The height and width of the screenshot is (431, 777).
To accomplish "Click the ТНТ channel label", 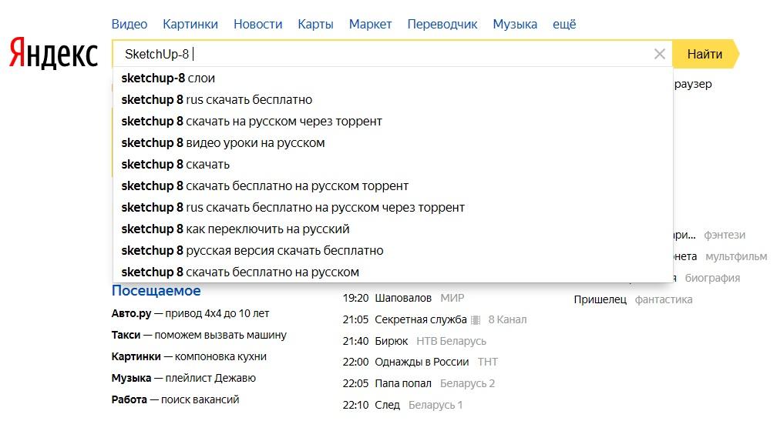I will (x=488, y=362).
